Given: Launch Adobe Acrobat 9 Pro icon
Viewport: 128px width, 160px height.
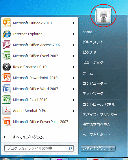Looking at the screenshot, I should pyautogui.click(x=7, y=111).
